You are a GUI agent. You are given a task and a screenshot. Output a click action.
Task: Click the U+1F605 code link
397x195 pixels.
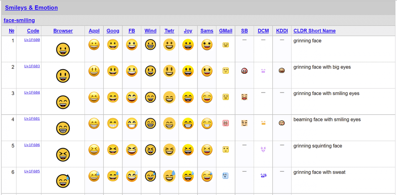tap(33, 171)
